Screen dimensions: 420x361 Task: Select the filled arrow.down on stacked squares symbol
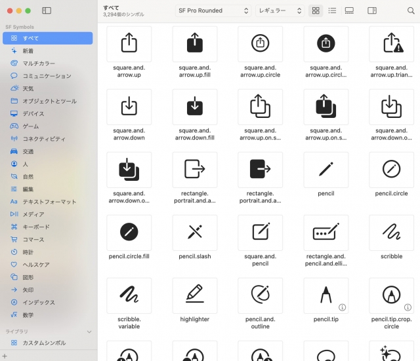(x=129, y=170)
